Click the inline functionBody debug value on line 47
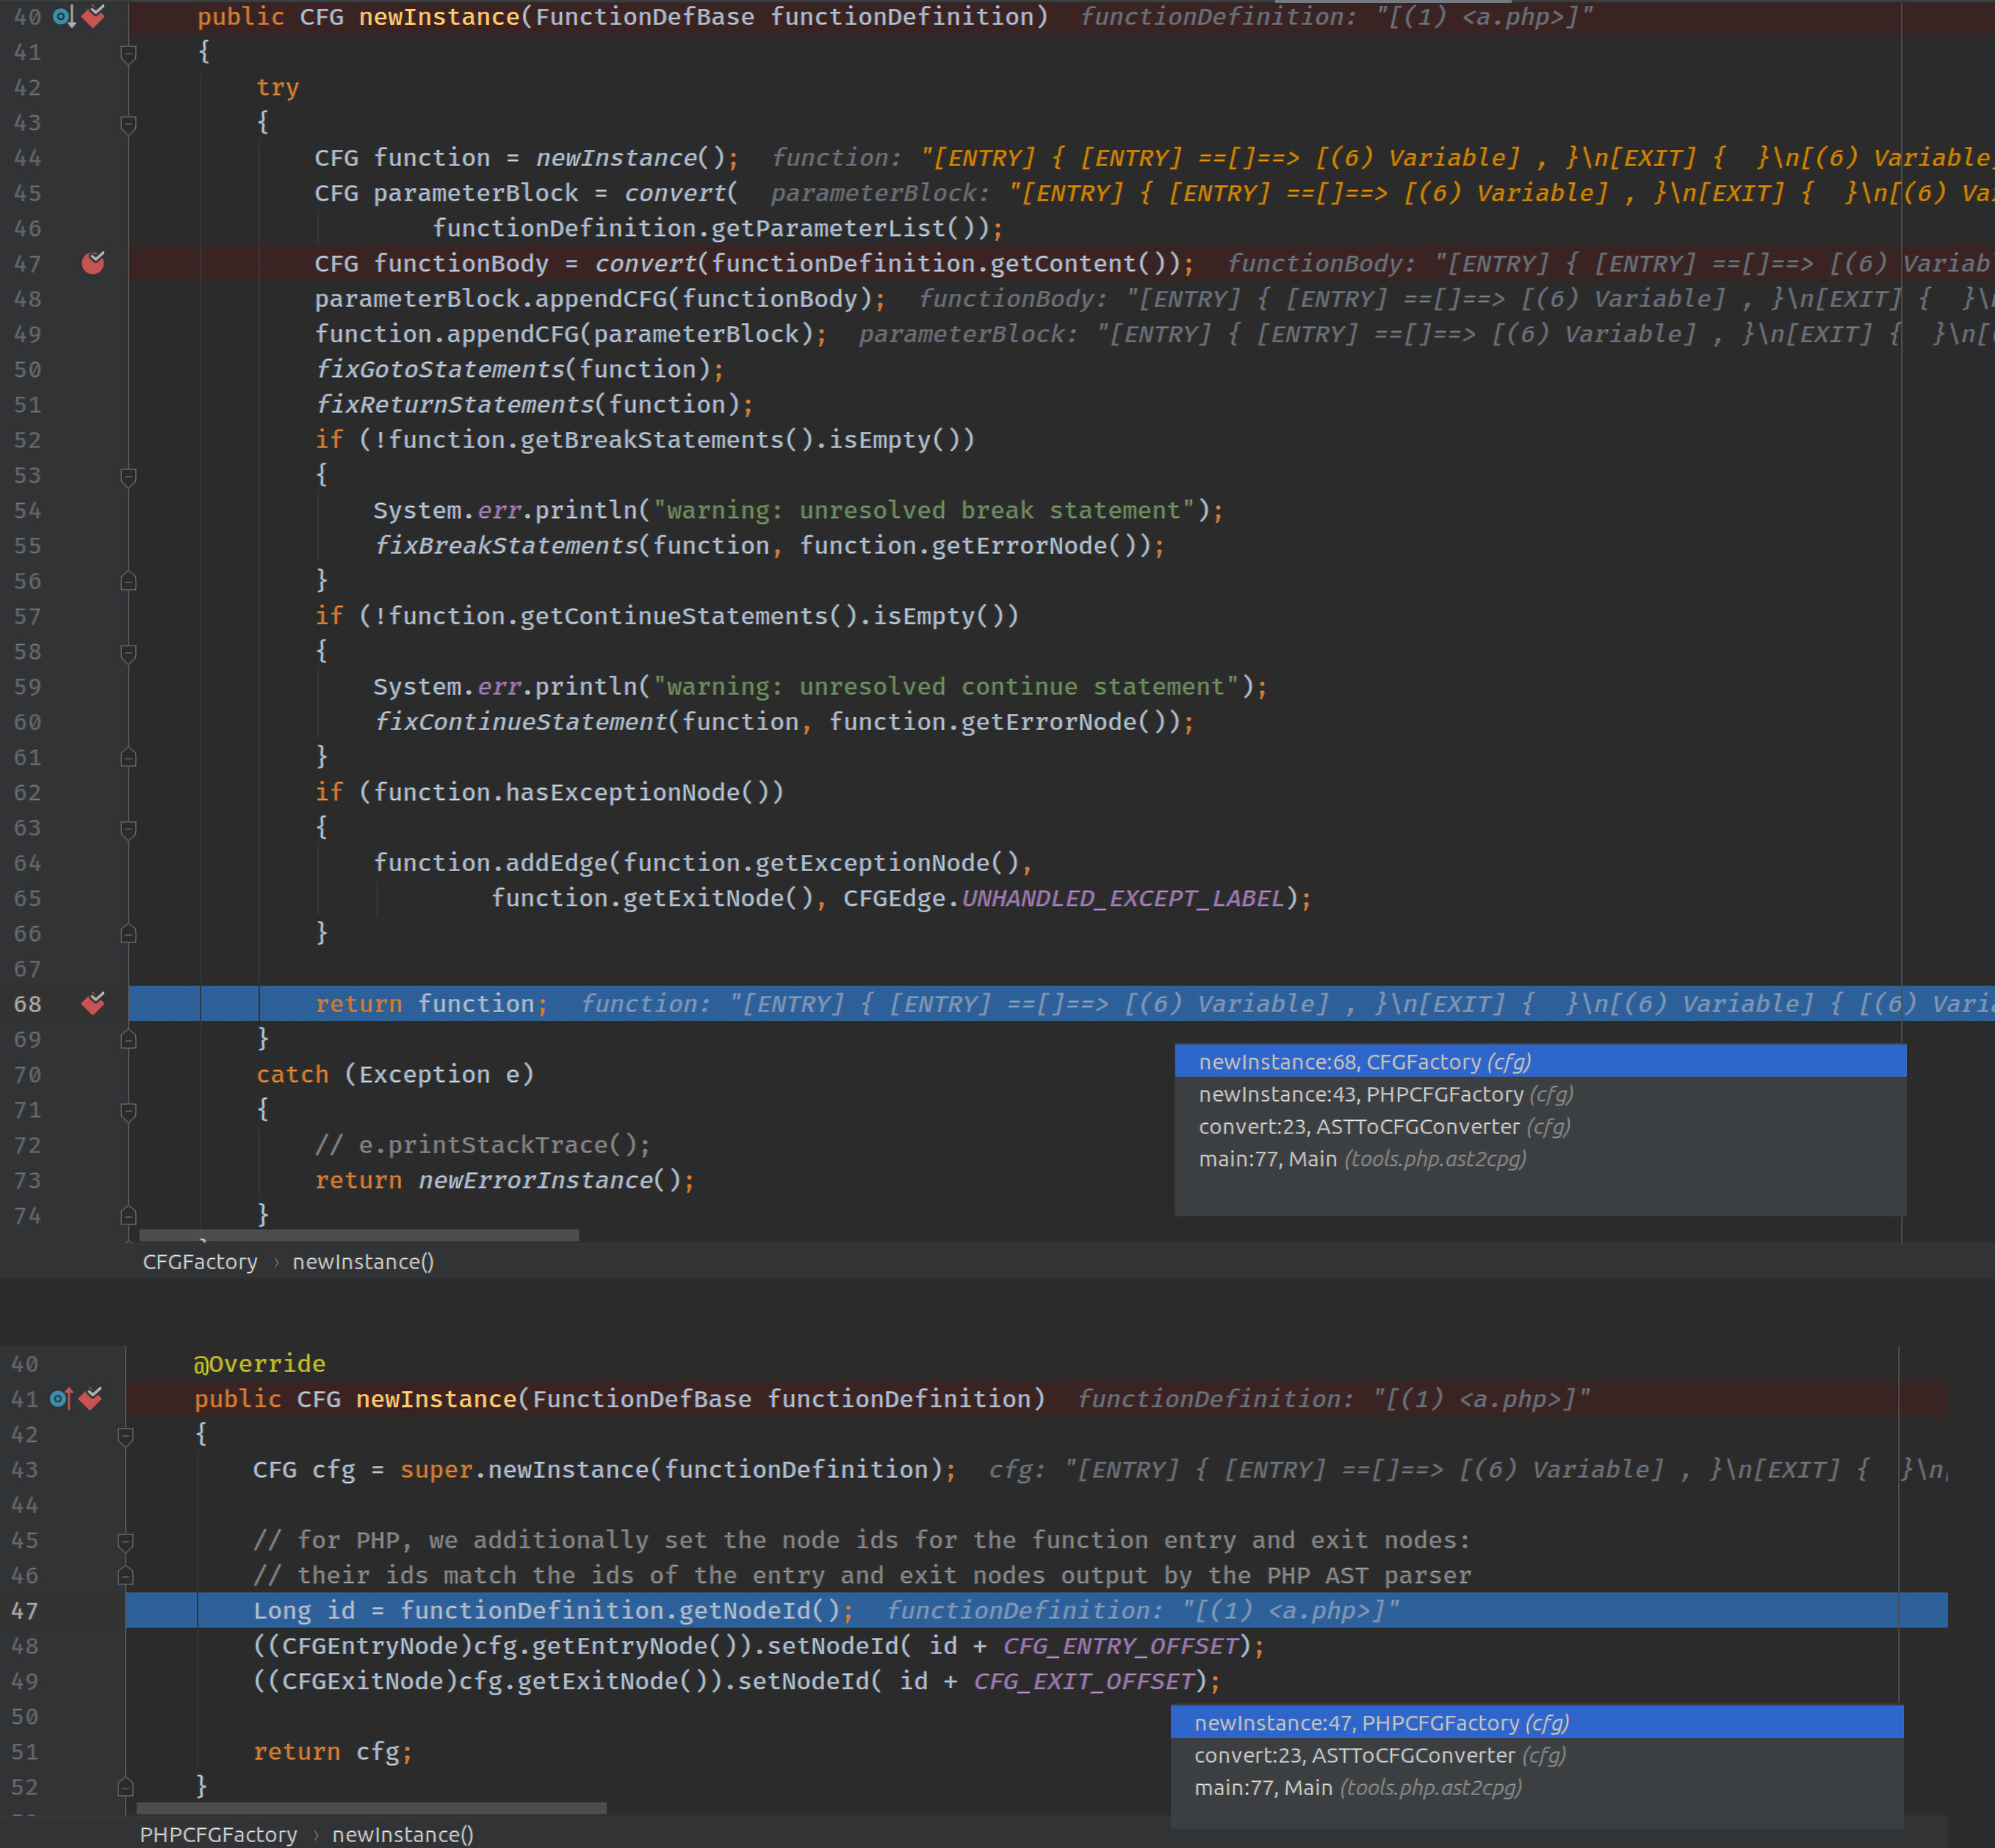The height and width of the screenshot is (1848, 1995). point(1610,263)
